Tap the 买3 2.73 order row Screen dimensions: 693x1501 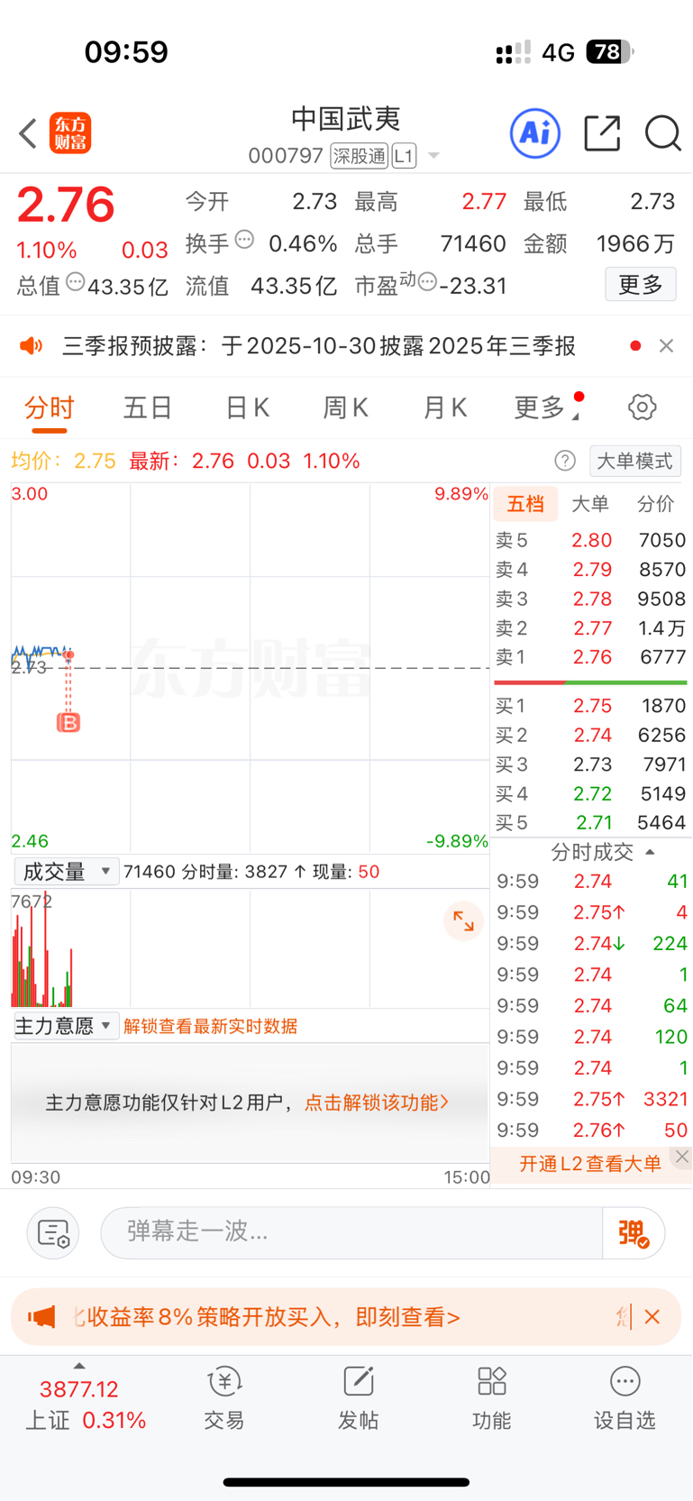click(591, 764)
